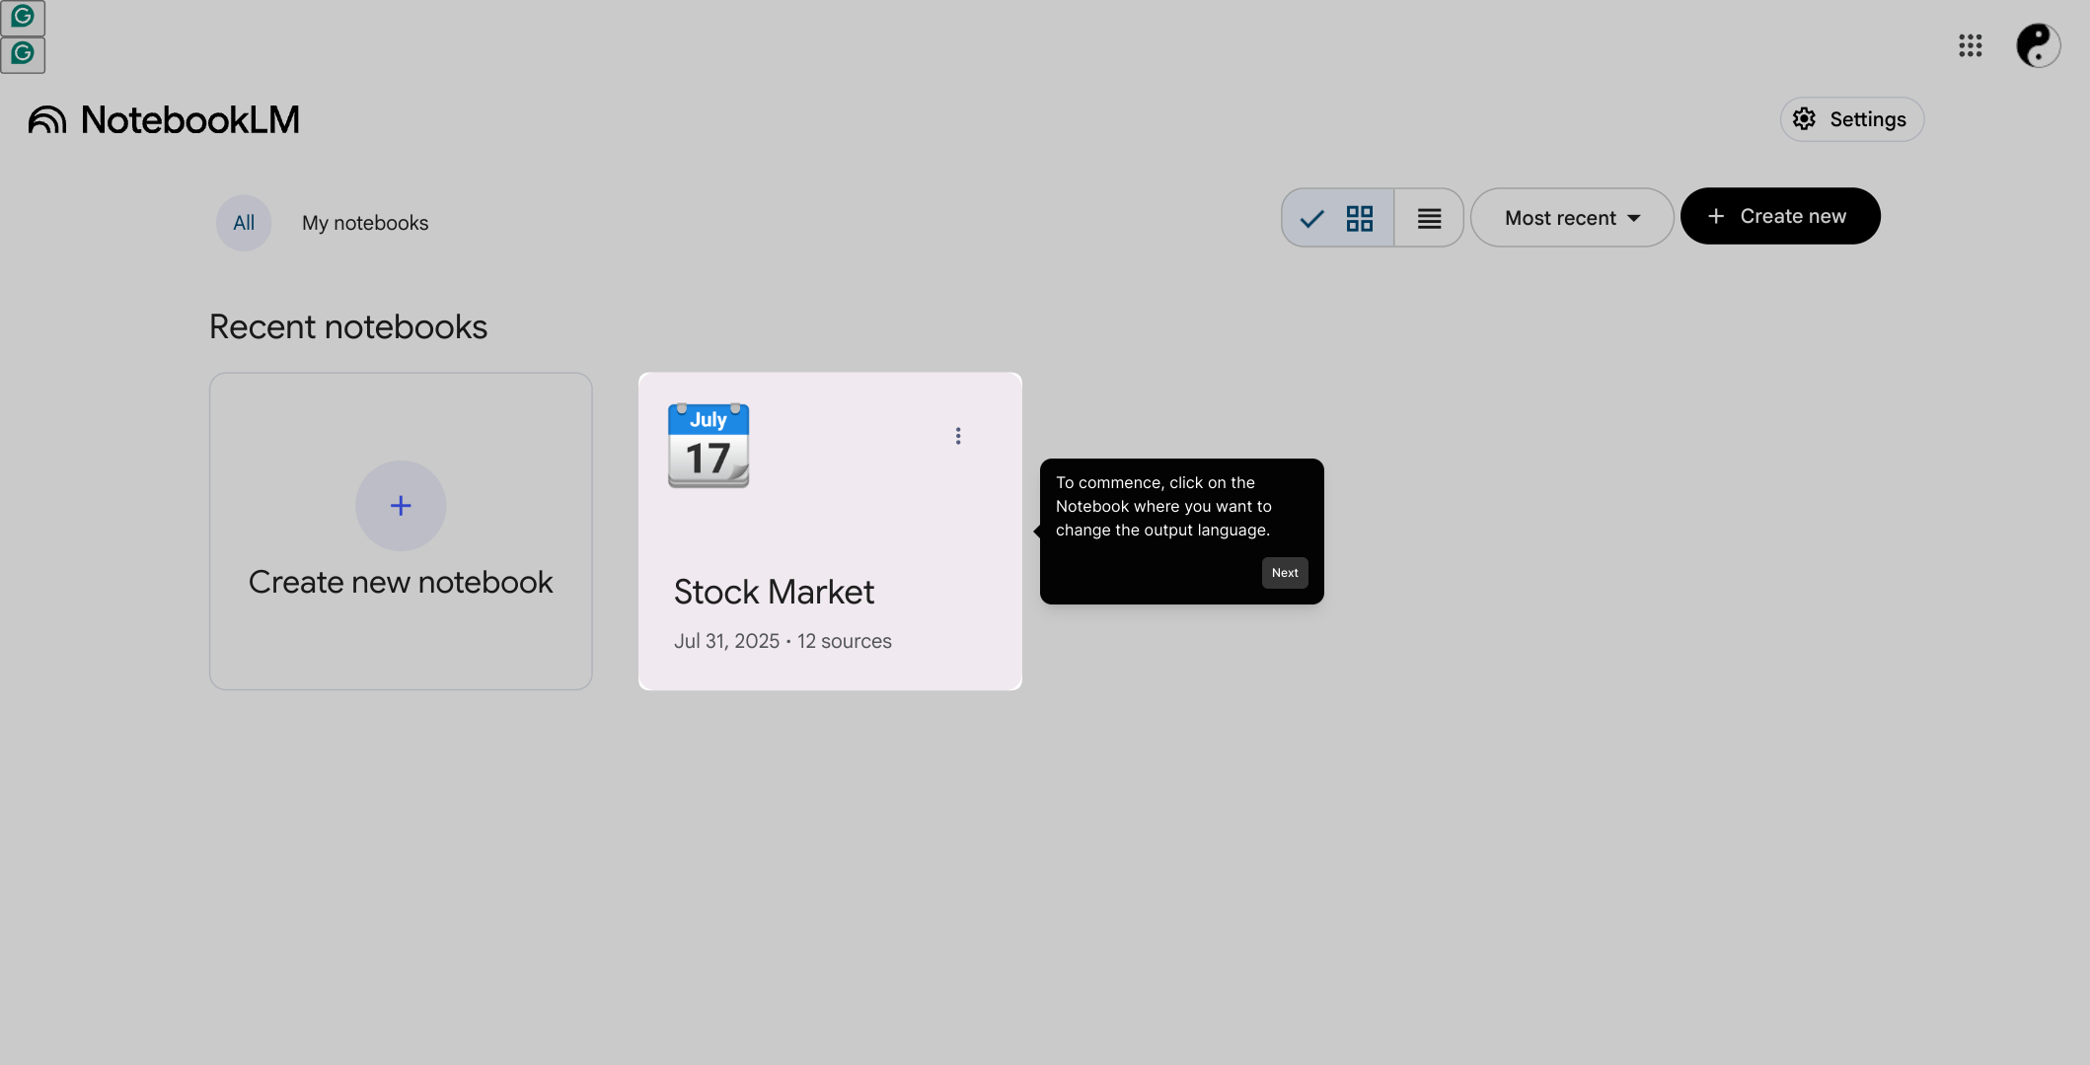This screenshot has width=2090, height=1065.
Task: Click the second Grammarly extension icon
Action: pyautogui.click(x=23, y=54)
